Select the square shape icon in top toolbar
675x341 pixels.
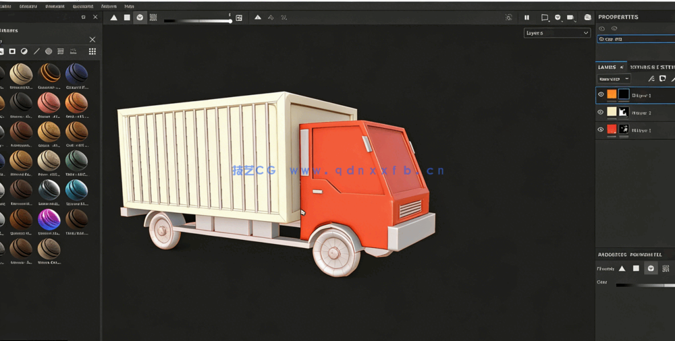tap(127, 18)
